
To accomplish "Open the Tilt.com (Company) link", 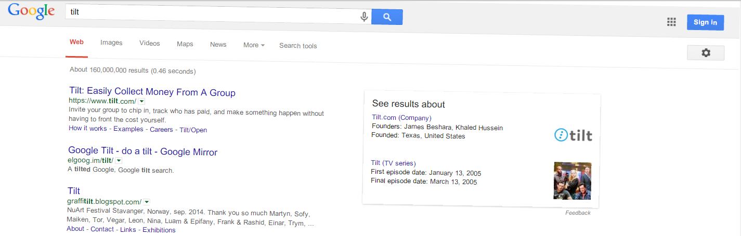I will click(401, 118).
